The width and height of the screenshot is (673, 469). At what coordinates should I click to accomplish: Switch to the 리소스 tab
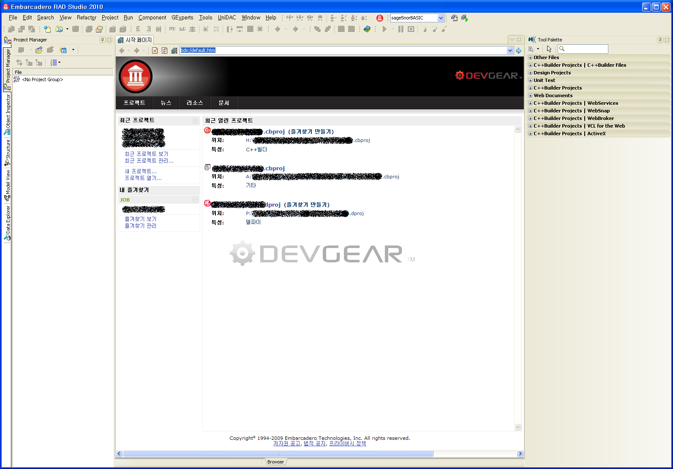195,103
